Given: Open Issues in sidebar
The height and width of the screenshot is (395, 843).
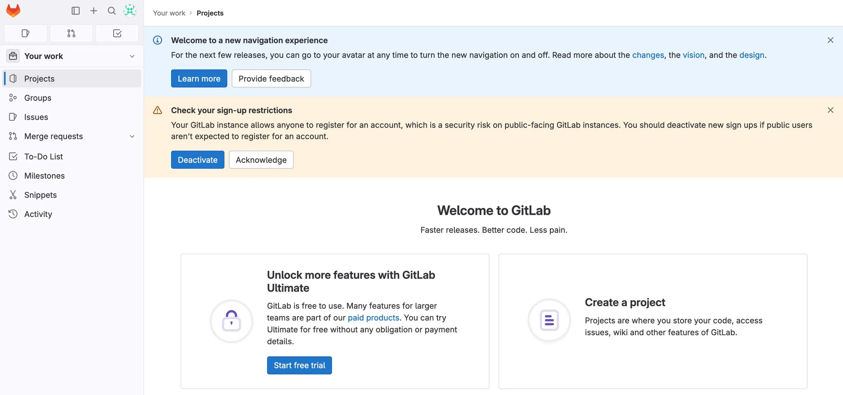Looking at the screenshot, I should (x=72, y=117).
